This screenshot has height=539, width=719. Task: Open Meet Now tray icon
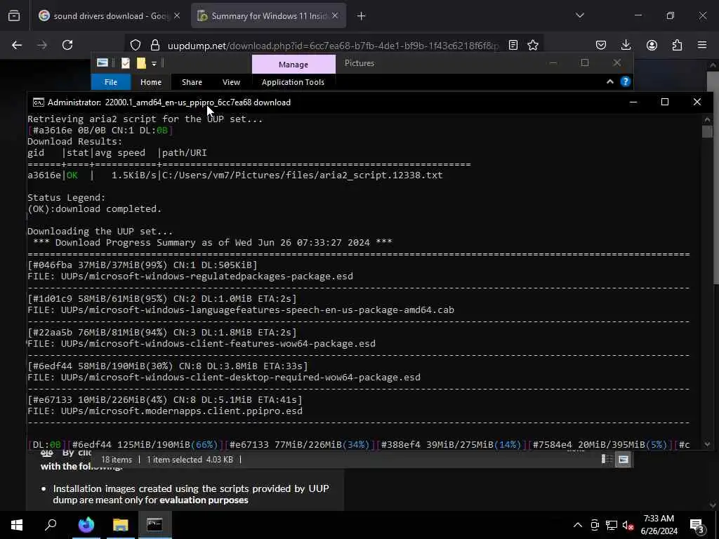coord(595,525)
